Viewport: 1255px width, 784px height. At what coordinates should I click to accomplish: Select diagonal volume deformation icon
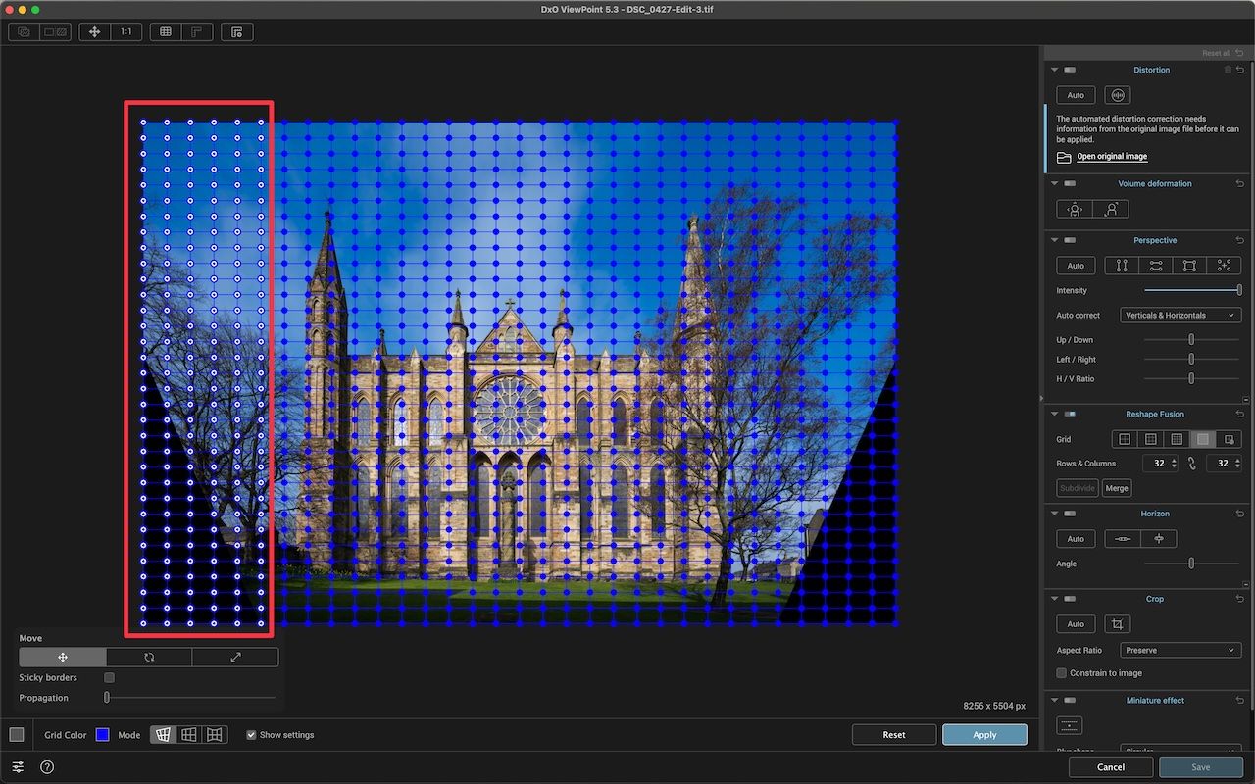pyautogui.click(x=1111, y=209)
